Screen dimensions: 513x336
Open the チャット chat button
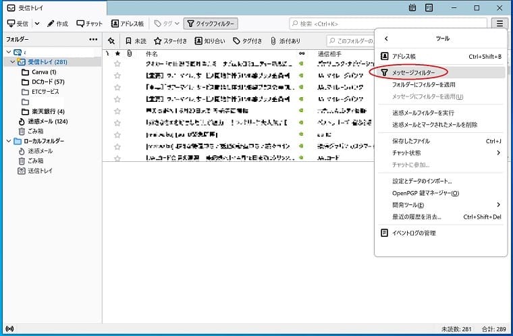coord(89,24)
